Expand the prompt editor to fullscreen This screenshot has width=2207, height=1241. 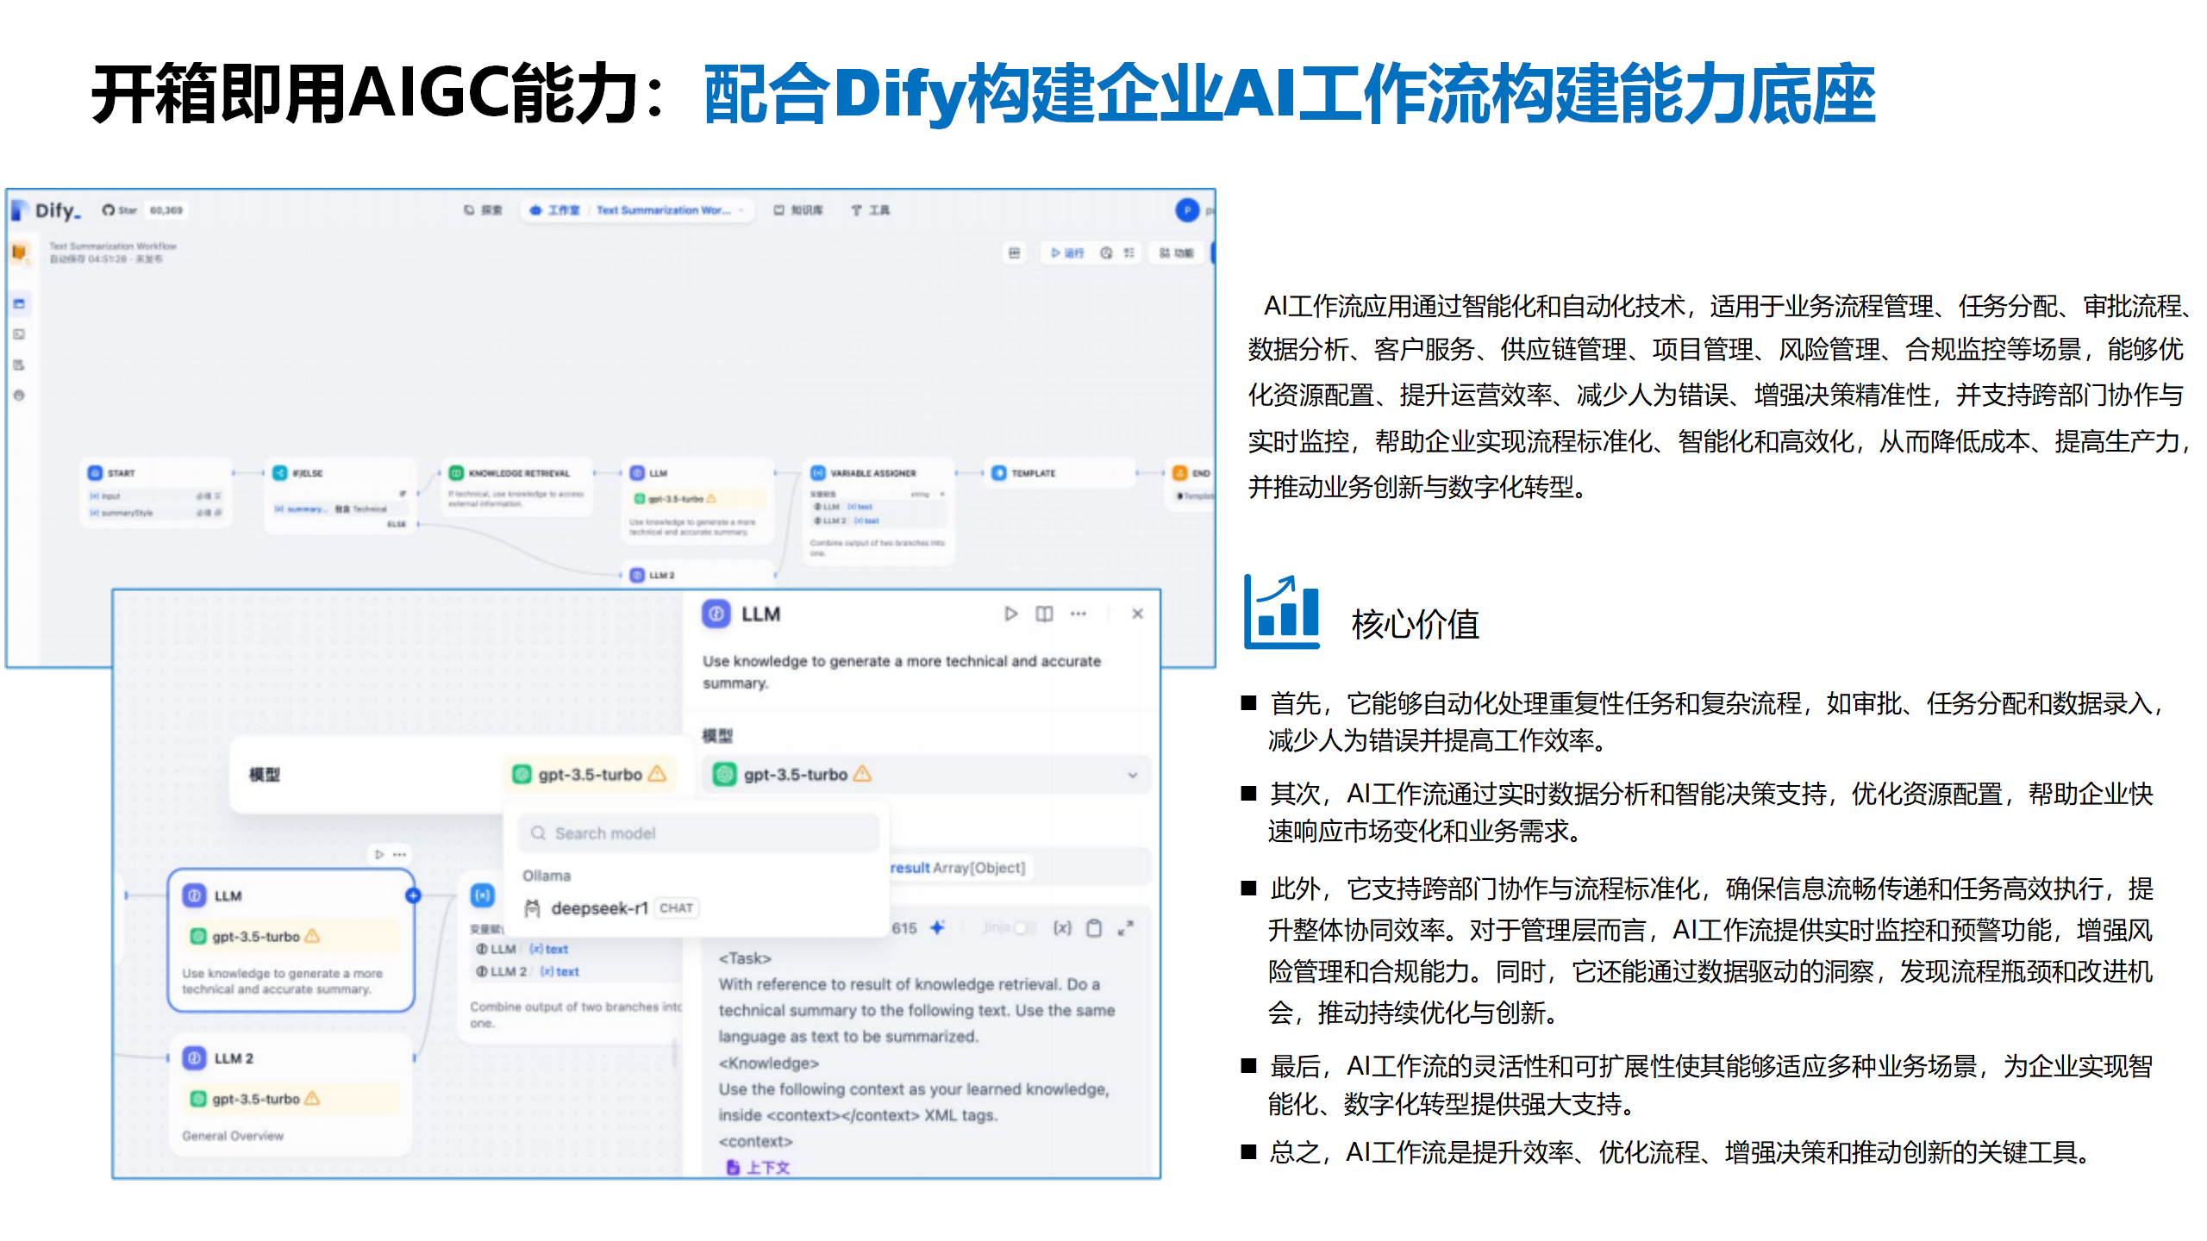[x=1125, y=927]
